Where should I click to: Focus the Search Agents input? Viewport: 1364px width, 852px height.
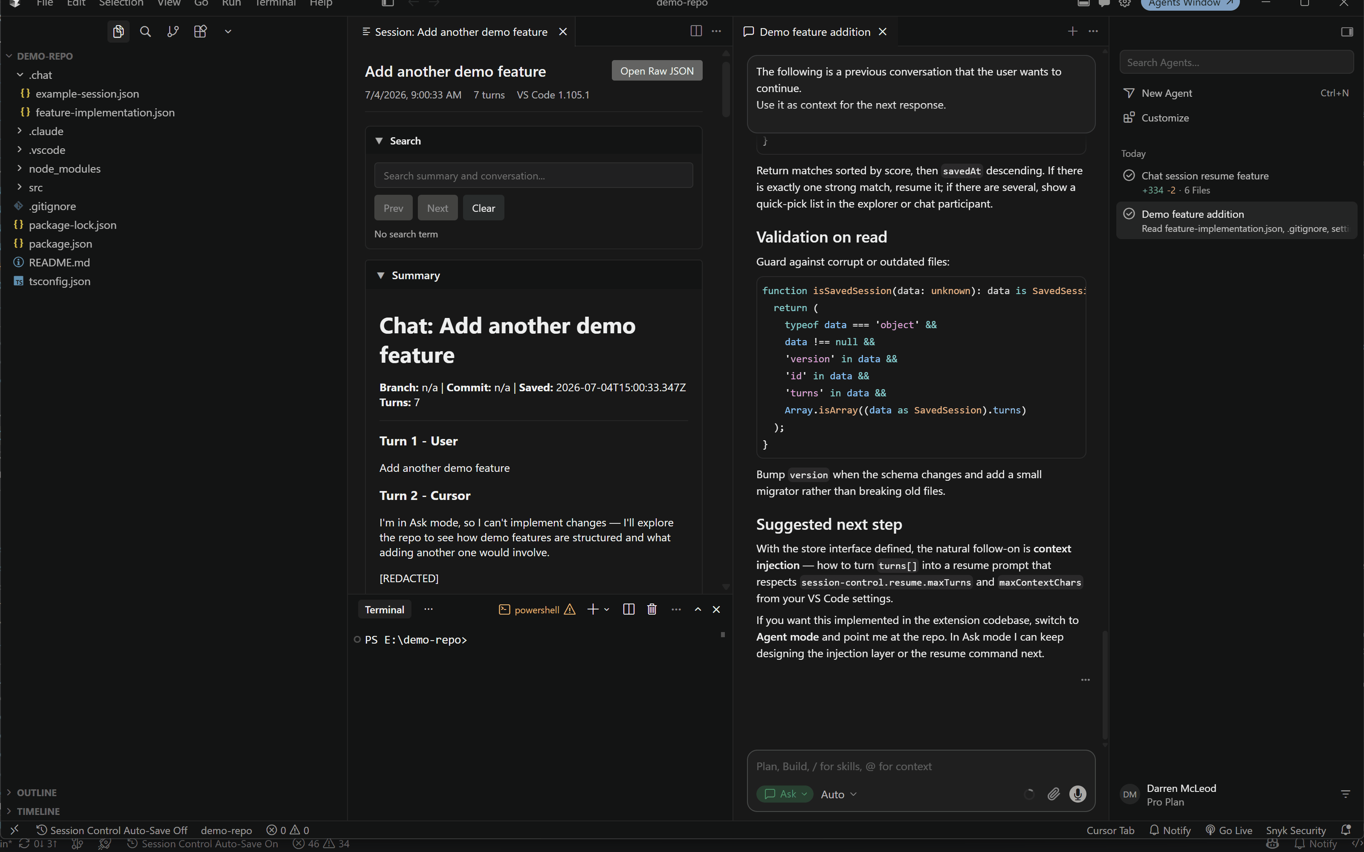1236,62
